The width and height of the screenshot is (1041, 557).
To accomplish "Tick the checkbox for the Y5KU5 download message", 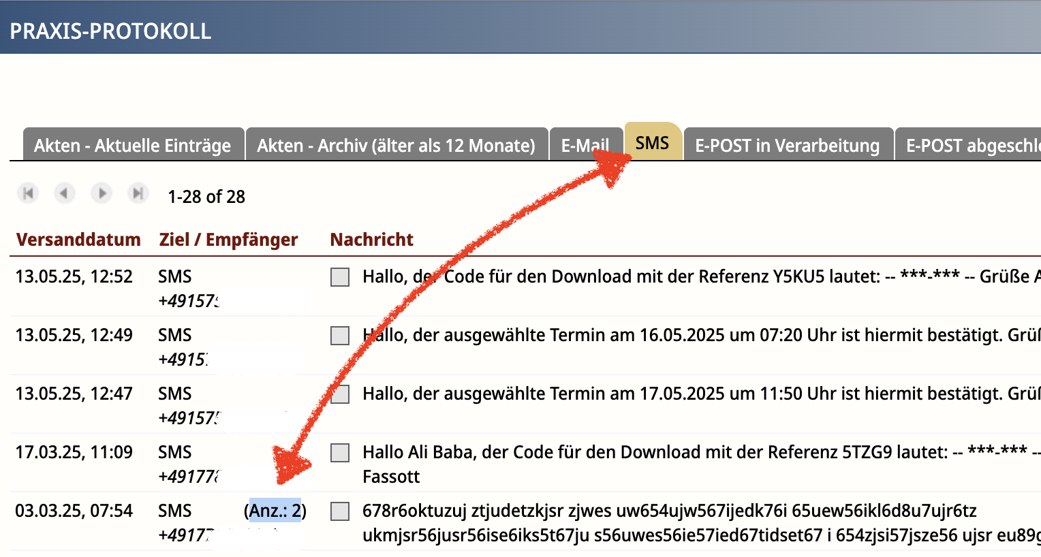I will [340, 277].
